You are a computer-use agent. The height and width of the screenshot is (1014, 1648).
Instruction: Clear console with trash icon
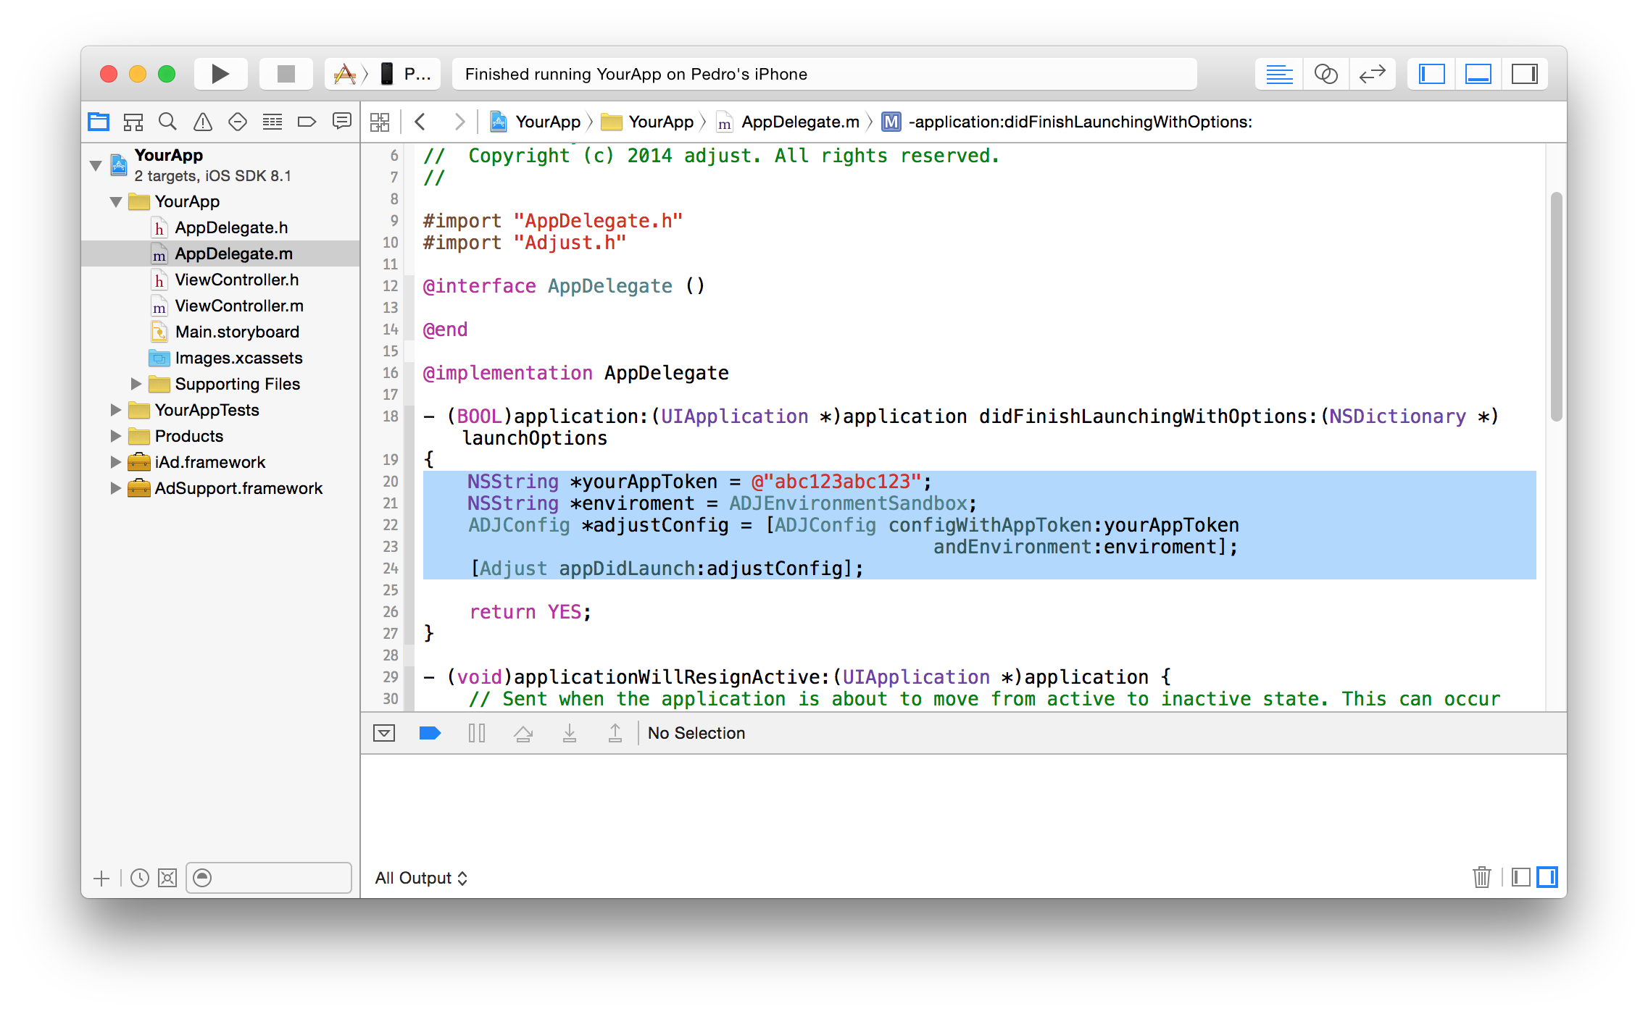click(x=1481, y=877)
